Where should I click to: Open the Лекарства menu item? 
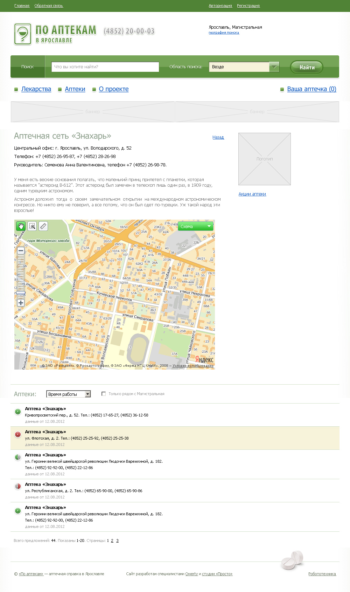36,89
